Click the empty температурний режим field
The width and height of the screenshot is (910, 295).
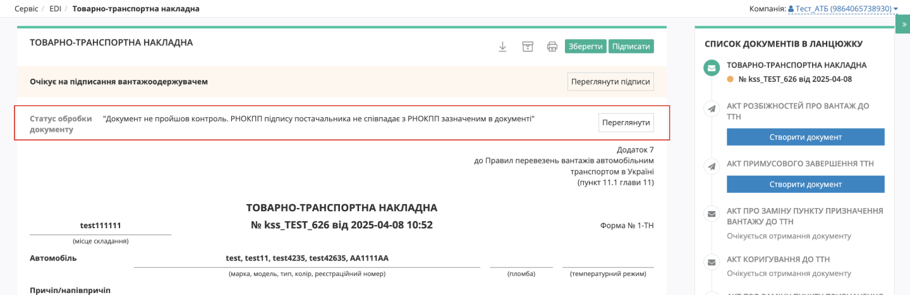[608, 258]
